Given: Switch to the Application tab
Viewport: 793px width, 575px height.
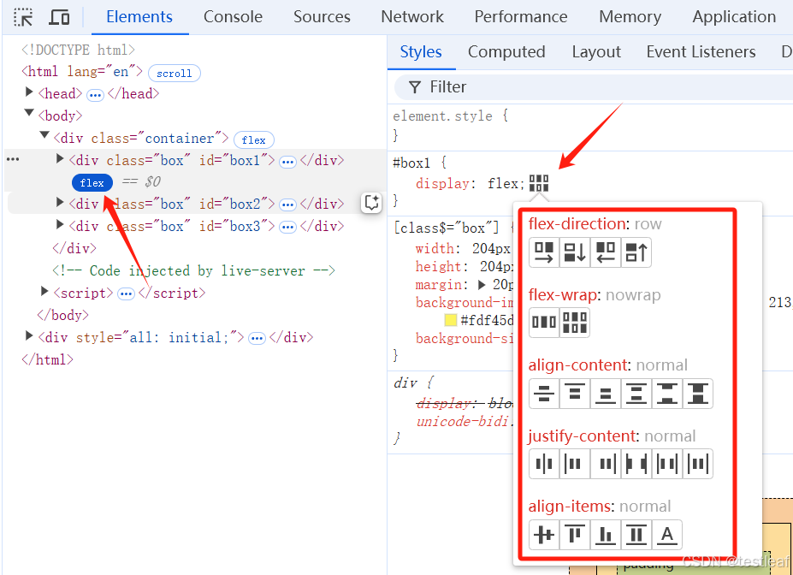Looking at the screenshot, I should click(x=734, y=17).
